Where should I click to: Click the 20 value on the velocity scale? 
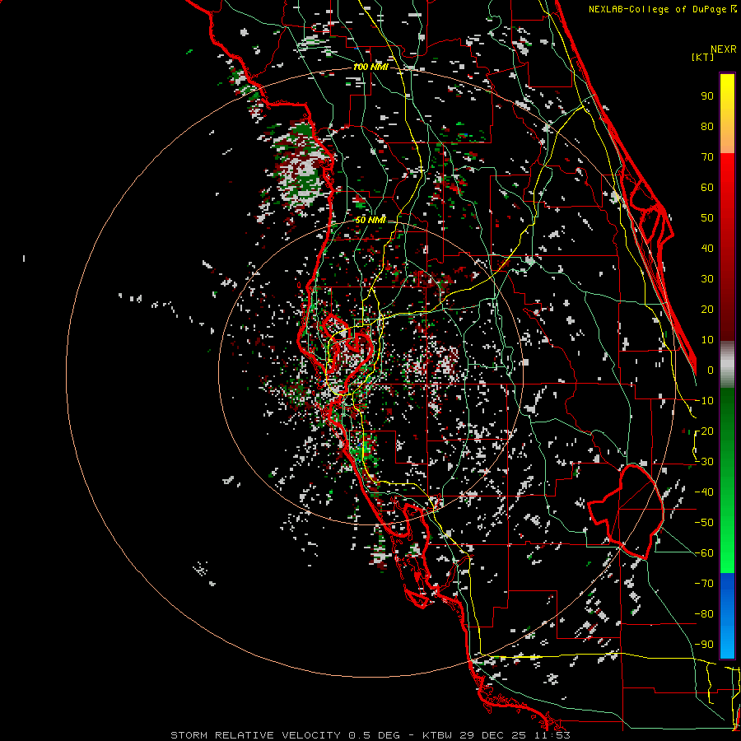(x=707, y=310)
